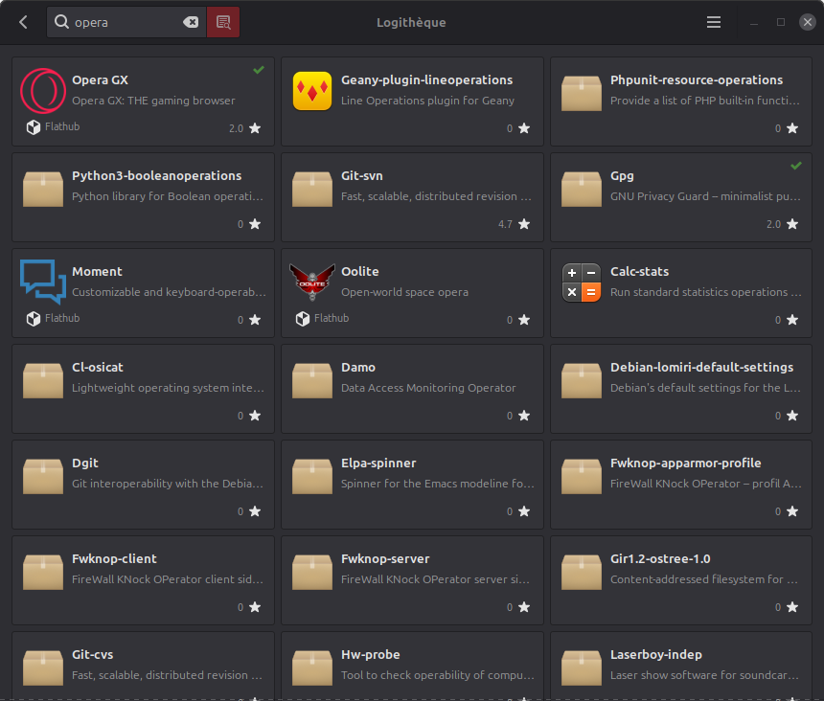Open the Geany-plugin-lineoperations title
This screenshot has width=824, height=701.
[426, 79]
